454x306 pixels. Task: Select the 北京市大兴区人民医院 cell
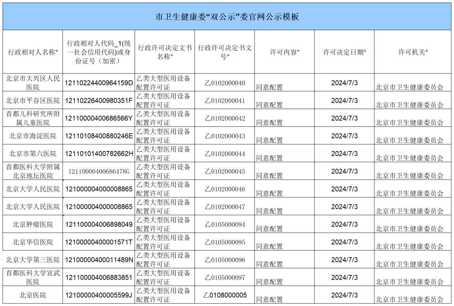click(33, 83)
